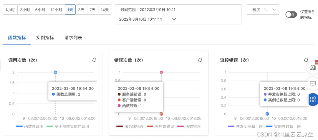Toggle 函数总调用 legend series
Viewport: 318px width, 140px height.
[30, 126]
